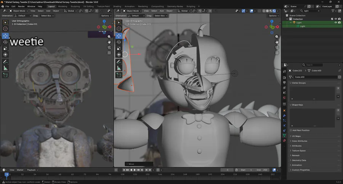Select the Select Box tool in right viewport
Image resolution: width=343 pixels, height=184 pixels.
tap(119, 22)
